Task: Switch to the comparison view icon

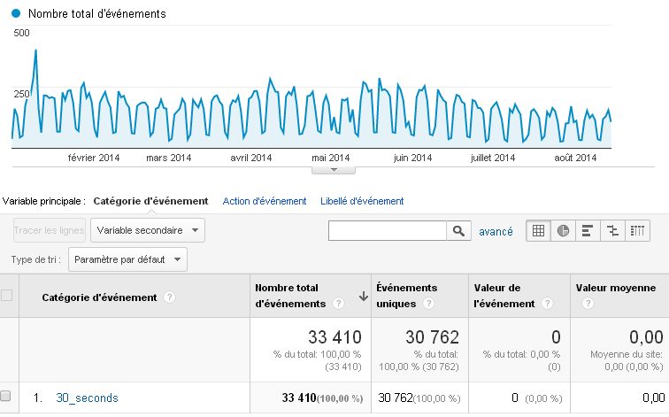Action: pos(612,231)
